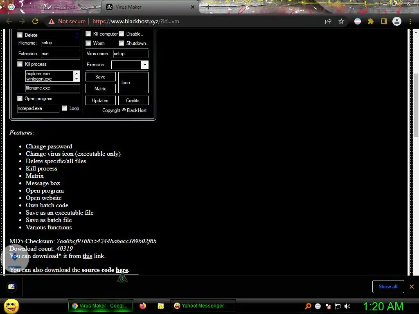Viewport: 419px width, 314px height.
Task: Click the Filename field containing setup
Action: coord(61,43)
